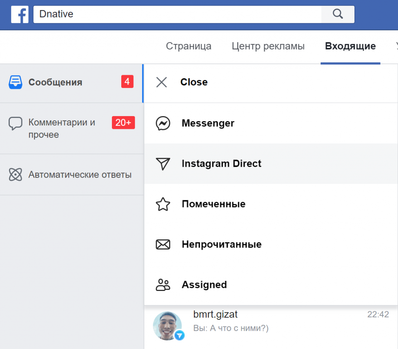This screenshot has height=349, width=398.
Task: Click the Dnative search input field
Action: (x=177, y=14)
